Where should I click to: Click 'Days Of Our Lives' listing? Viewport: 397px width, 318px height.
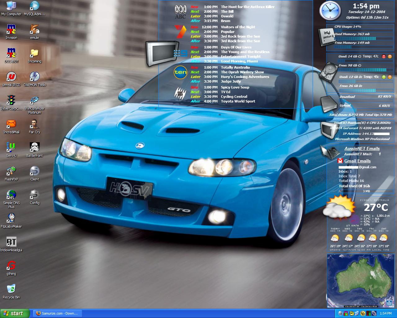pyautogui.click(x=236, y=47)
